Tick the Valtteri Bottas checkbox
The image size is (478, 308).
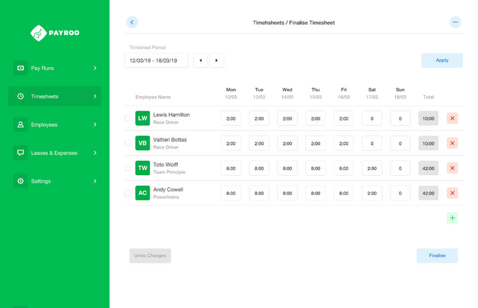tap(128, 143)
